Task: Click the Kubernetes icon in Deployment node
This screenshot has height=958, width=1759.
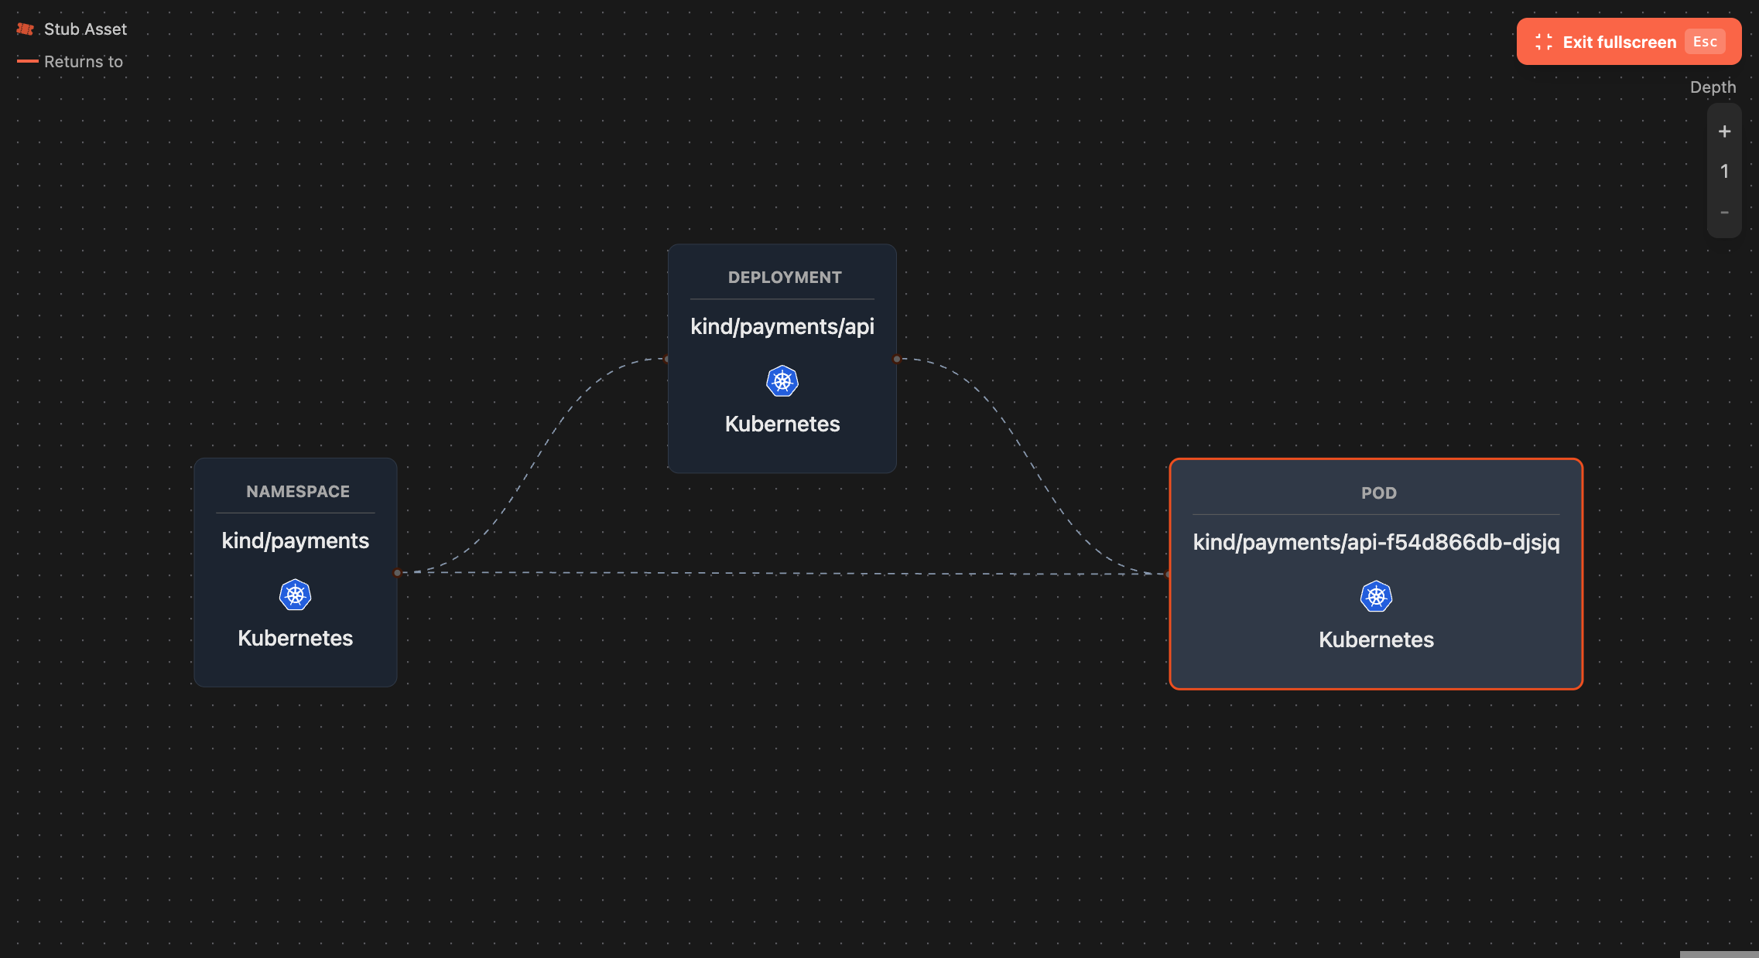Action: pos(782,381)
